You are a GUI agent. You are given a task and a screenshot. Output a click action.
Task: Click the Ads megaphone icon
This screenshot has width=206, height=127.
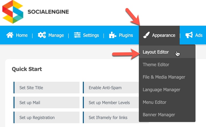(189, 35)
